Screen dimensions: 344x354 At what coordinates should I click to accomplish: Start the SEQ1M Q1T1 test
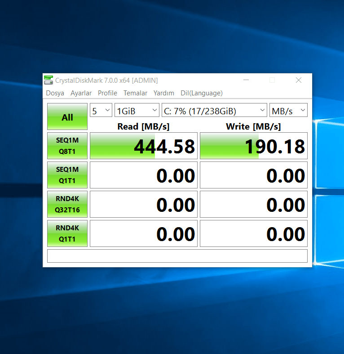pyautogui.click(x=67, y=175)
